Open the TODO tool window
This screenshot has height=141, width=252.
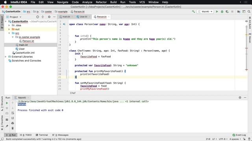click(x=26, y=135)
